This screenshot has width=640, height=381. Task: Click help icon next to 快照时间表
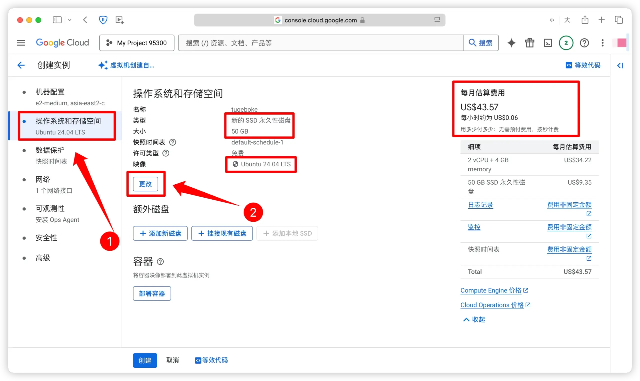click(x=173, y=142)
